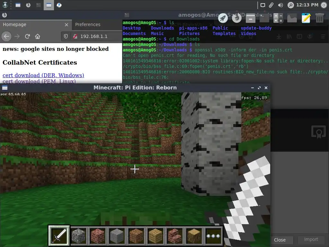This screenshot has width=329, height=247.
Task: Select the cobblestone hotbar slot
Action: point(78,236)
